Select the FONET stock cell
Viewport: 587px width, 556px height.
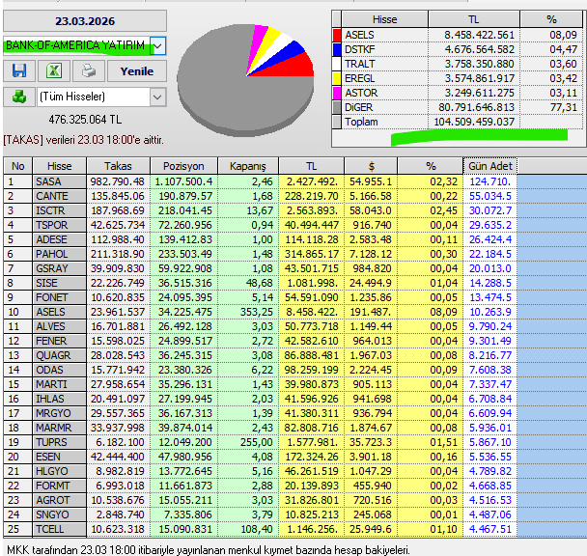pos(60,297)
